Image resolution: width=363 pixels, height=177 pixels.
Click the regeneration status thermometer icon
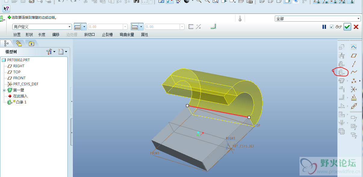pos(240,19)
